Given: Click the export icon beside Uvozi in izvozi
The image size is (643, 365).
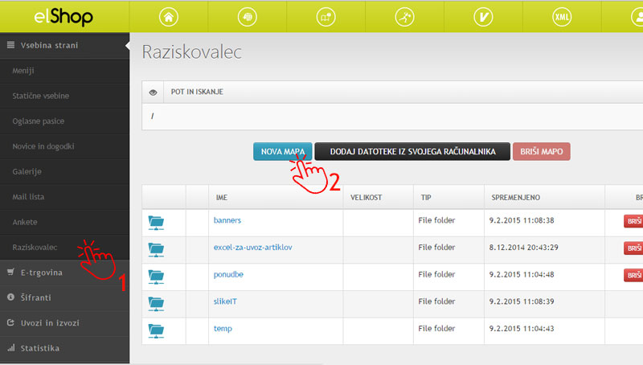Looking at the screenshot, I should [10, 322].
